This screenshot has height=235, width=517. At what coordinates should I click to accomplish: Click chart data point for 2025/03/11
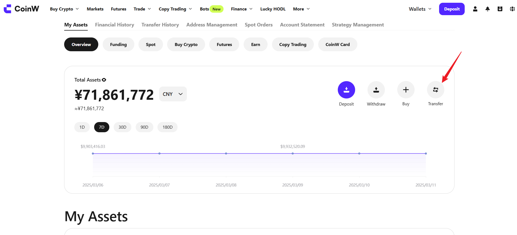click(x=426, y=153)
